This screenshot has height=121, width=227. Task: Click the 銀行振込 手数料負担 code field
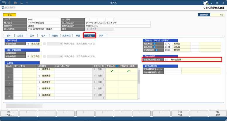[28, 44]
